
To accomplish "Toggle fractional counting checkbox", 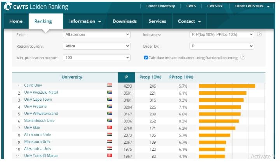I will tap(146, 57).
